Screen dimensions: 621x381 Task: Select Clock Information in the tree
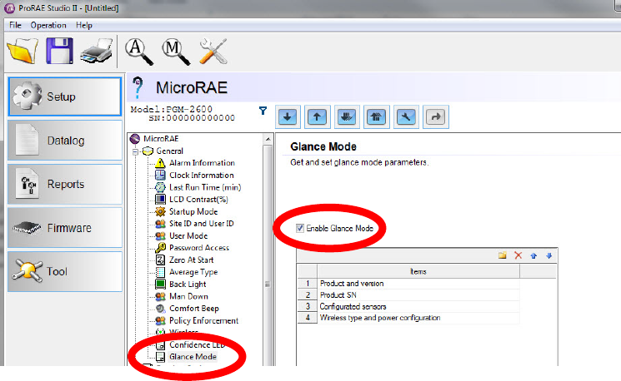click(202, 175)
